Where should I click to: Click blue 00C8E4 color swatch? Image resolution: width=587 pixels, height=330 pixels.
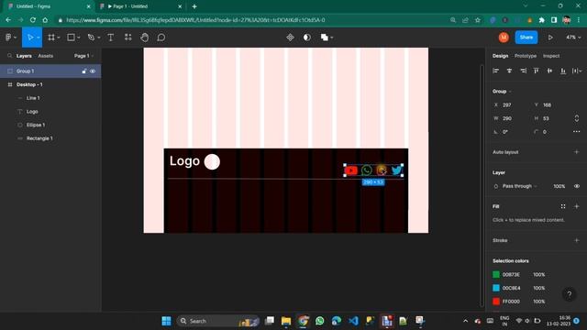(x=496, y=288)
